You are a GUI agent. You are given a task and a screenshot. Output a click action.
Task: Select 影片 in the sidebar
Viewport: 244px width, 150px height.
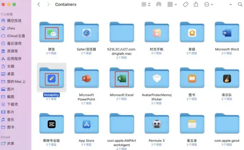coord(8,112)
